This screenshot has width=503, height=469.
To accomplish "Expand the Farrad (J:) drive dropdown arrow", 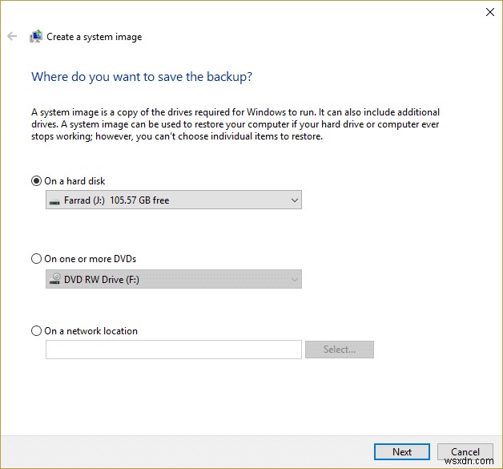I will [x=295, y=200].
